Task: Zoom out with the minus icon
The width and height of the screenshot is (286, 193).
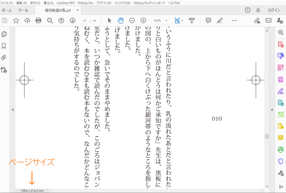Action: point(132,20)
